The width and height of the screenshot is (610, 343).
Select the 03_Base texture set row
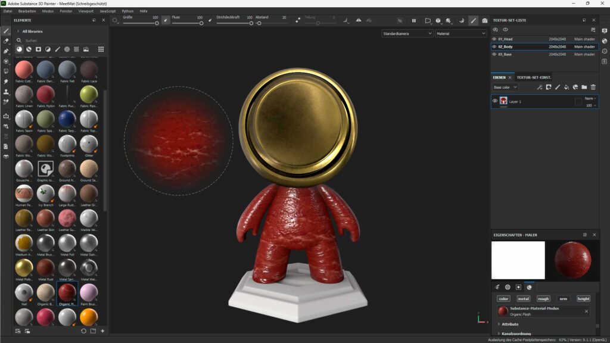(544, 54)
